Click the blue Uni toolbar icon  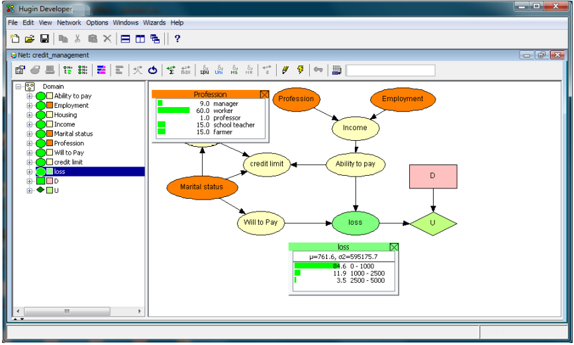coord(219,69)
